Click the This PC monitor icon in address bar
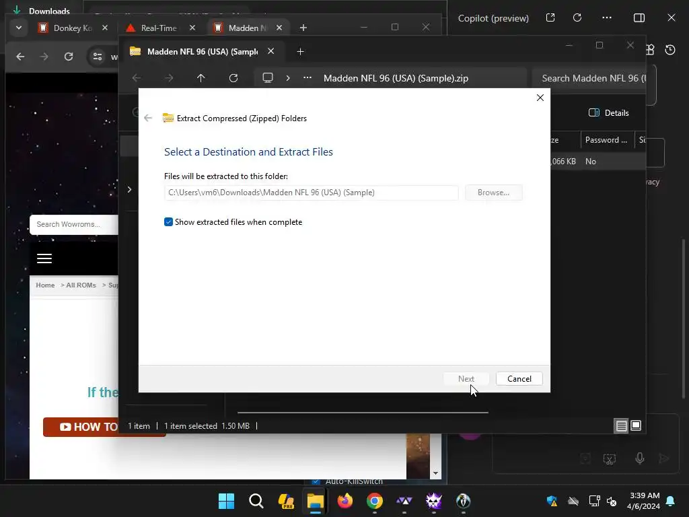This screenshot has width=689, height=517. [x=268, y=78]
